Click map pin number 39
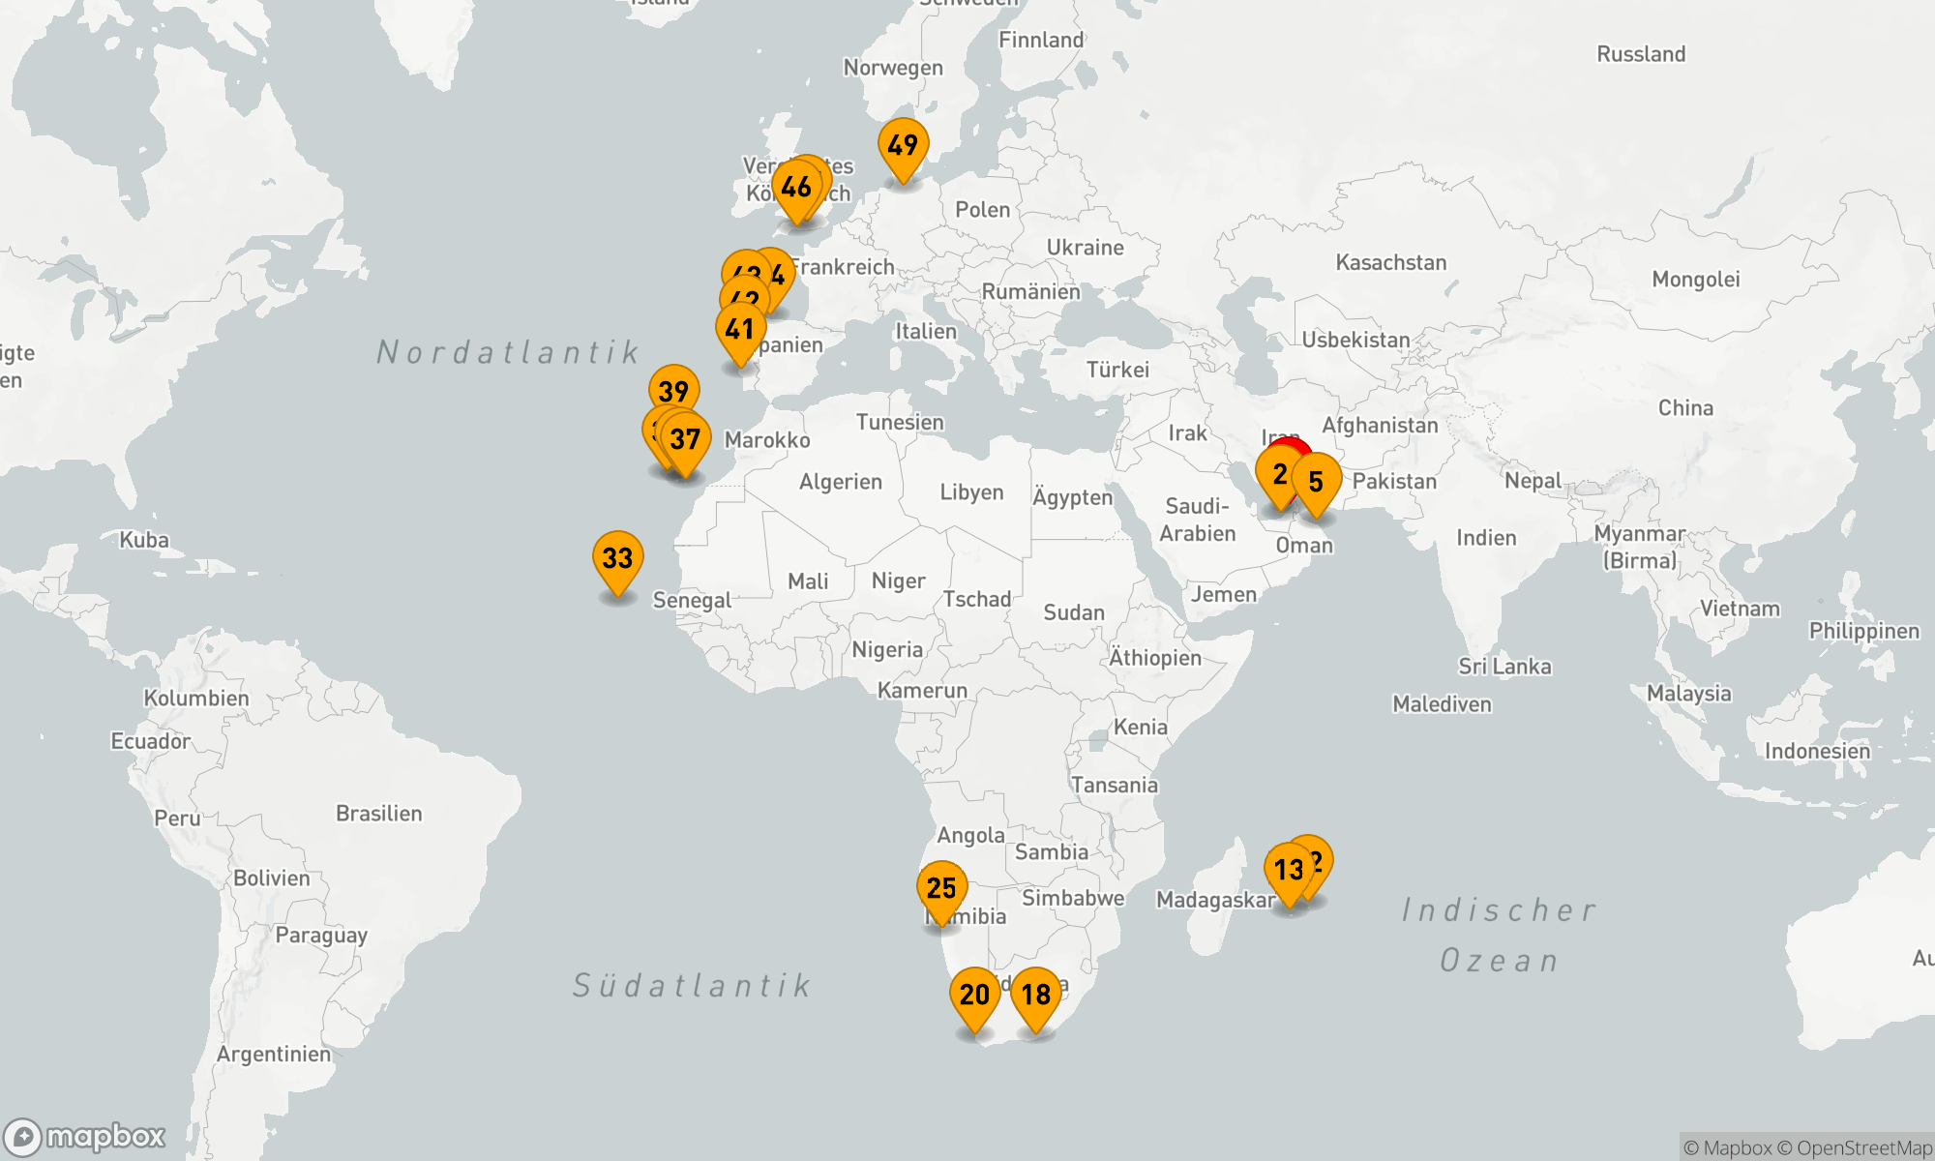This screenshot has height=1161, width=1935. click(673, 390)
